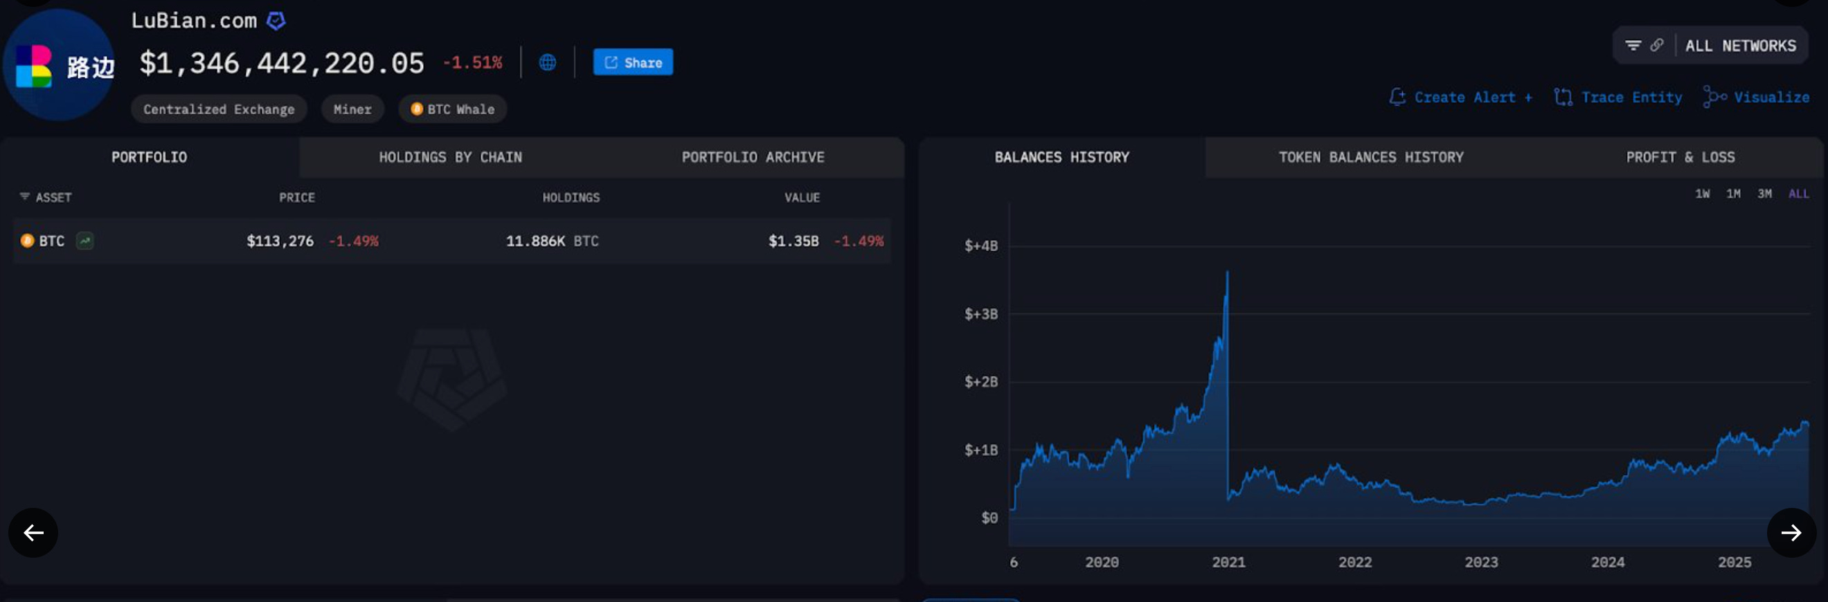Switch to HOLDINGS BY CHAIN tab

click(450, 157)
